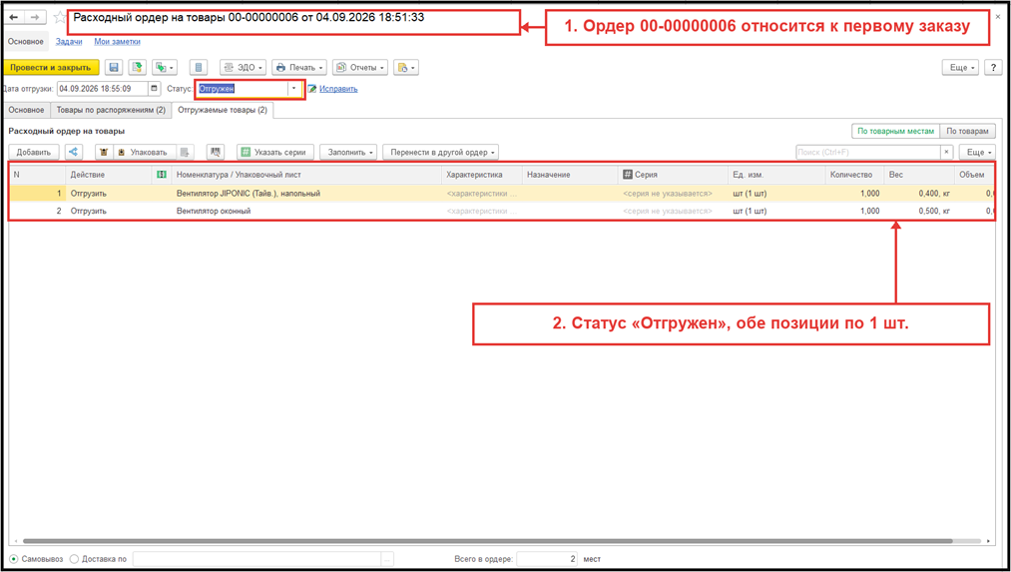Expand the Заполнить dropdown

pos(348,152)
